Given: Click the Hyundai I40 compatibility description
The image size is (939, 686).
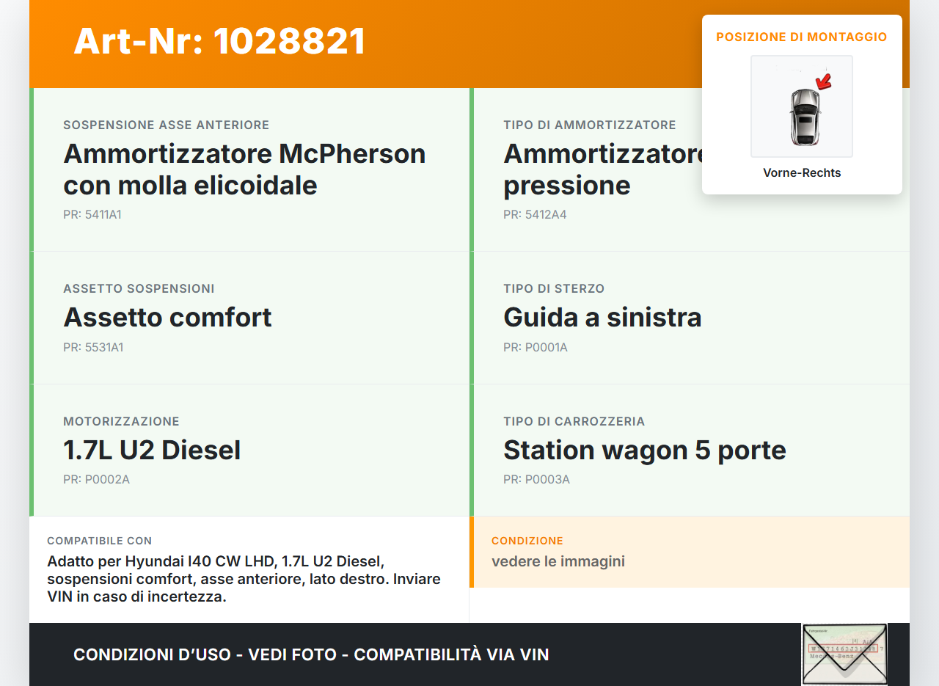Looking at the screenshot, I should click(x=244, y=579).
